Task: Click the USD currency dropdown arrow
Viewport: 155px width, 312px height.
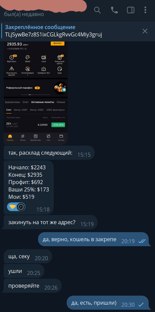Action: click(28, 45)
